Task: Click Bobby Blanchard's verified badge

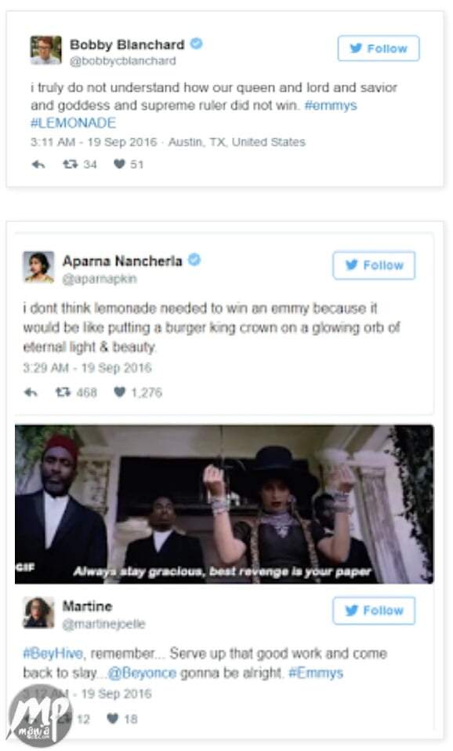Action: click(196, 44)
